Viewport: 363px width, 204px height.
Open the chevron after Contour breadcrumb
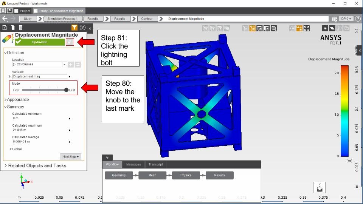[x=161, y=19]
